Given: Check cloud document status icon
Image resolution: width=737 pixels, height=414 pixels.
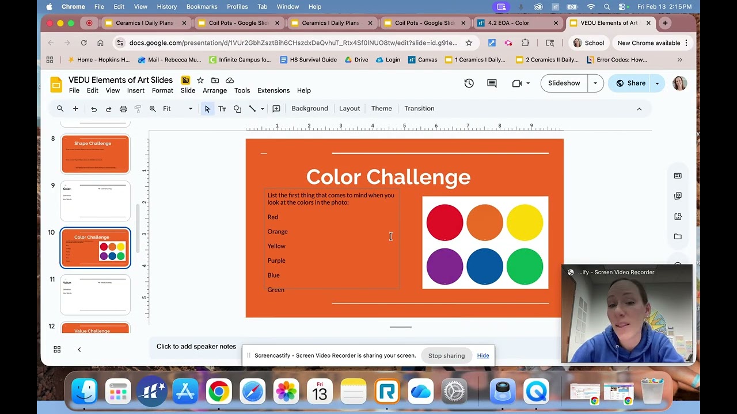Looking at the screenshot, I should pyautogui.click(x=230, y=80).
